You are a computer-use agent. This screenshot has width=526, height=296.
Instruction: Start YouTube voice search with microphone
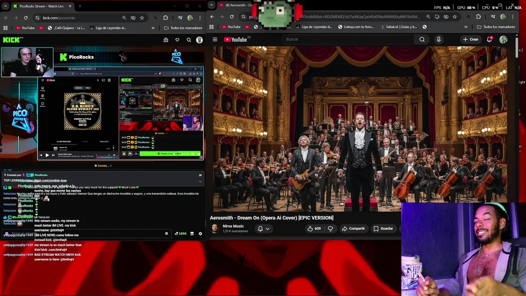click(x=438, y=39)
